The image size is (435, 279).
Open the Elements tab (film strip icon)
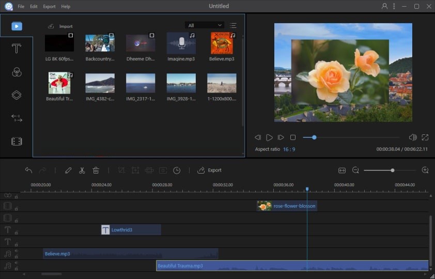[x=17, y=142]
